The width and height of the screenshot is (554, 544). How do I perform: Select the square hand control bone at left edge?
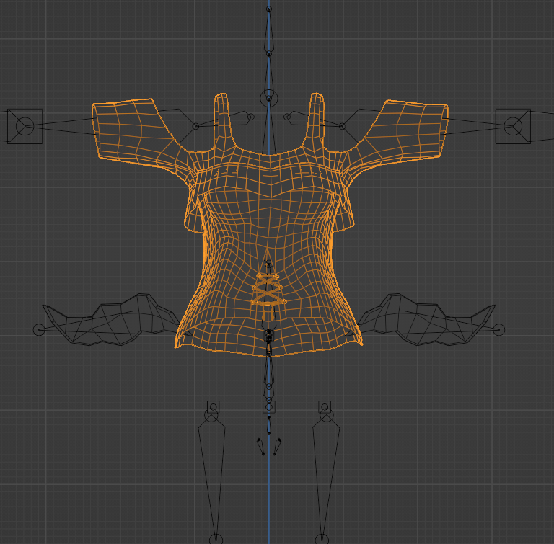(x=25, y=126)
